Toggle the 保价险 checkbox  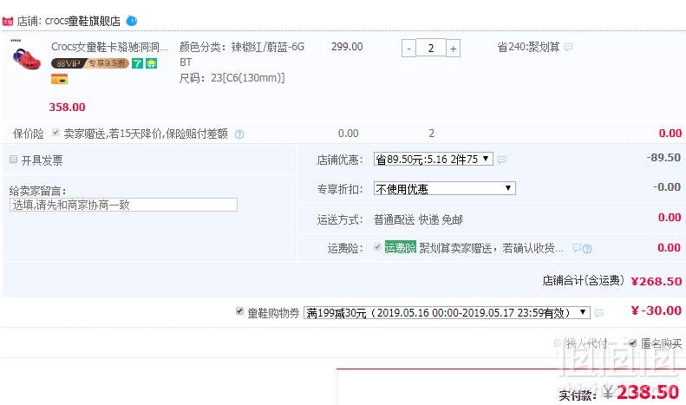coord(56,133)
